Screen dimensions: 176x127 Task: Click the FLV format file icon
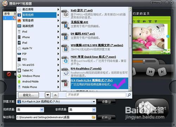click(x=65, y=83)
